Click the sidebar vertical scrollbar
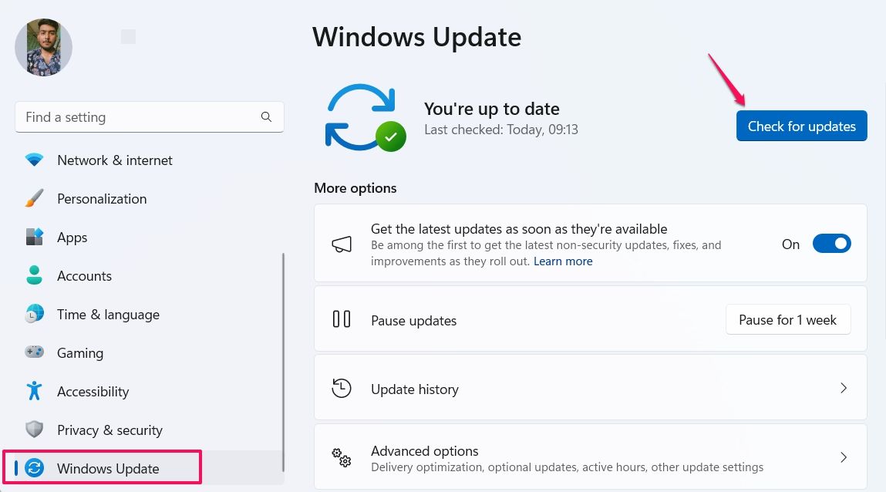Image resolution: width=886 pixels, height=492 pixels. 283,362
